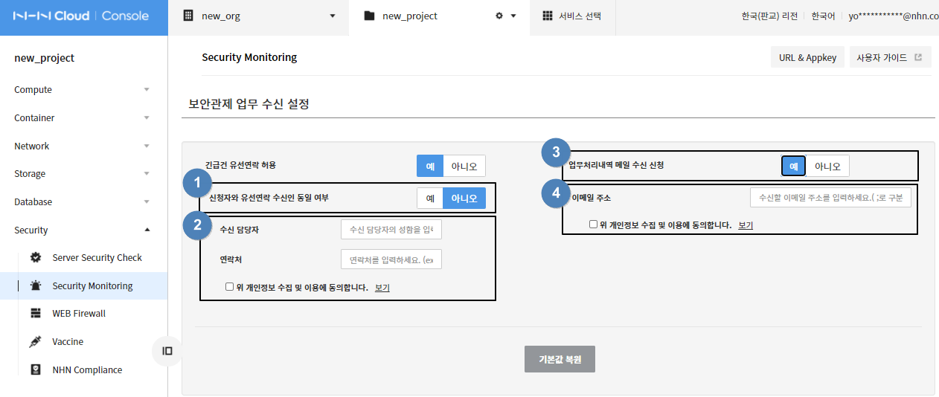Click the NHN Cloud Console logo
This screenshot has height=397, width=939.
[80, 16]
